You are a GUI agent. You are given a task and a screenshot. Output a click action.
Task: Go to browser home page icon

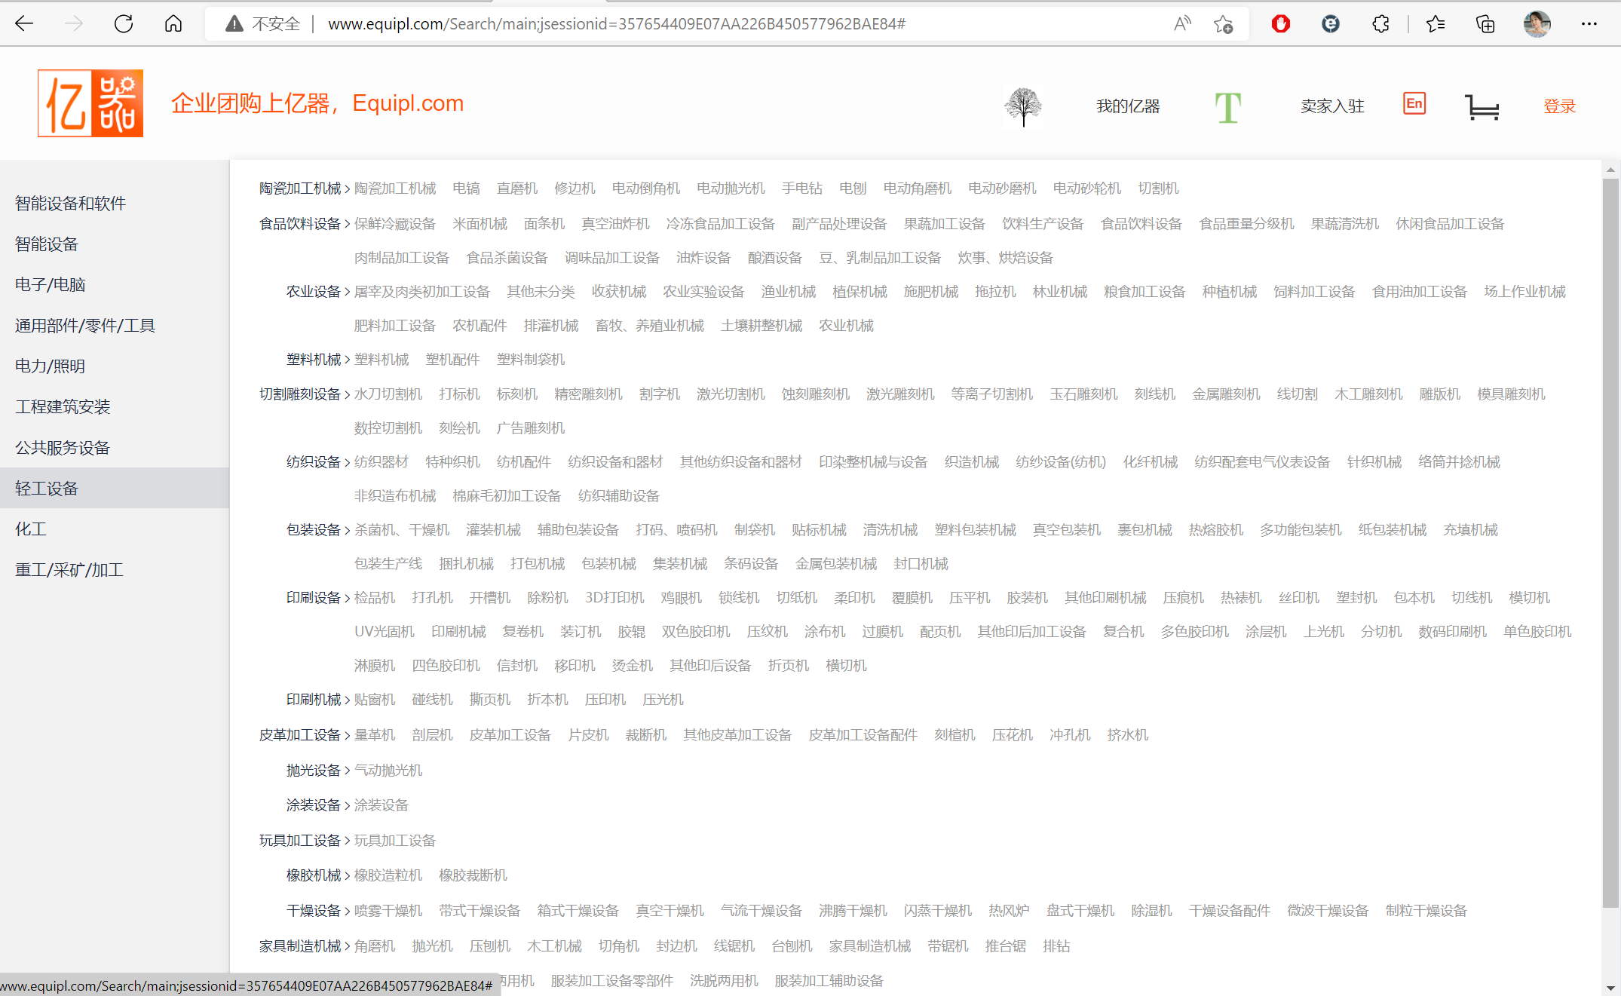click(x=173, y=24)
